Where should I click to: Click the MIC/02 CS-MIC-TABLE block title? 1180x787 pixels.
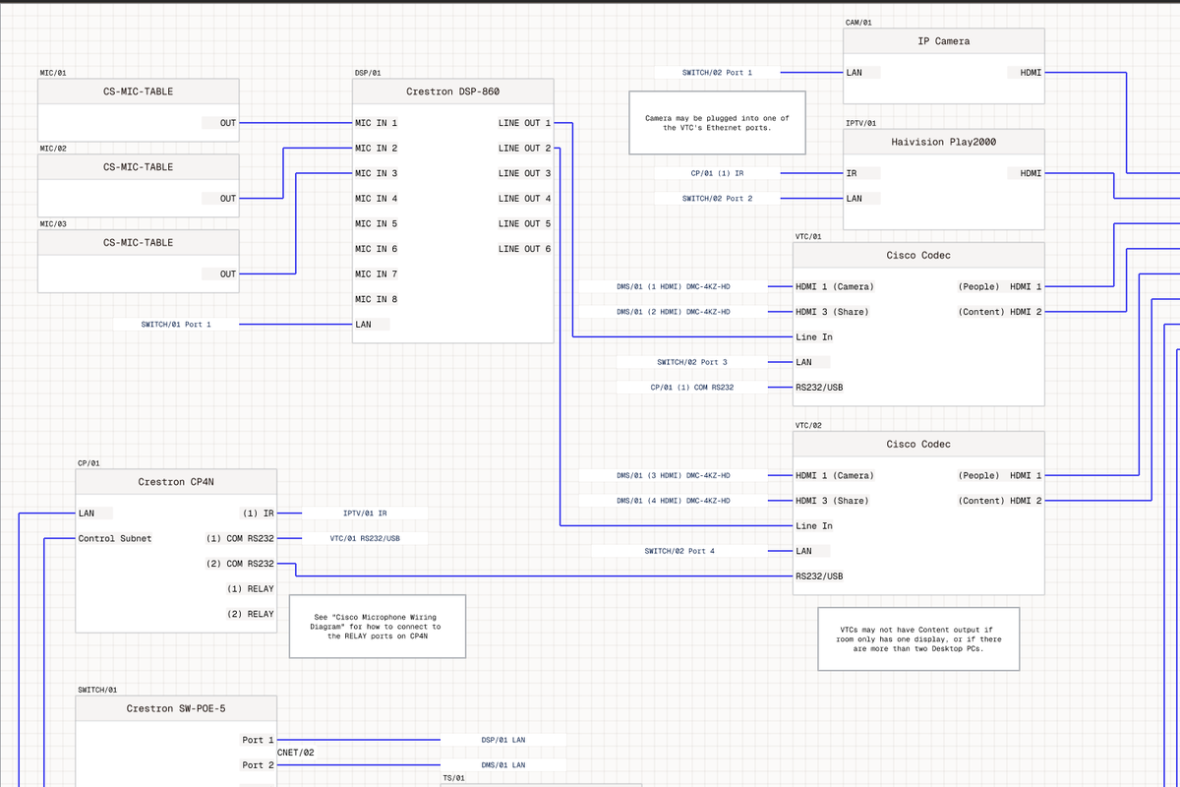click(138, 167)
